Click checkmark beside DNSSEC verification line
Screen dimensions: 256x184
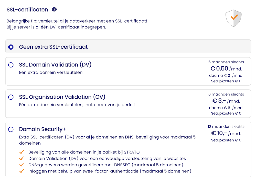coord(22,165)
